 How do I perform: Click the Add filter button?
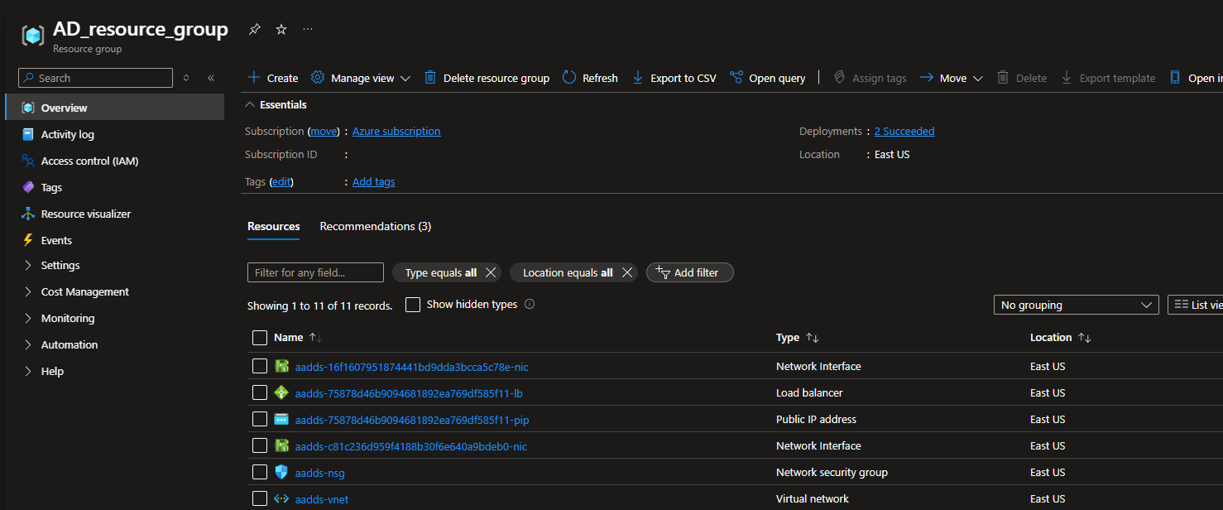(689, 272)
